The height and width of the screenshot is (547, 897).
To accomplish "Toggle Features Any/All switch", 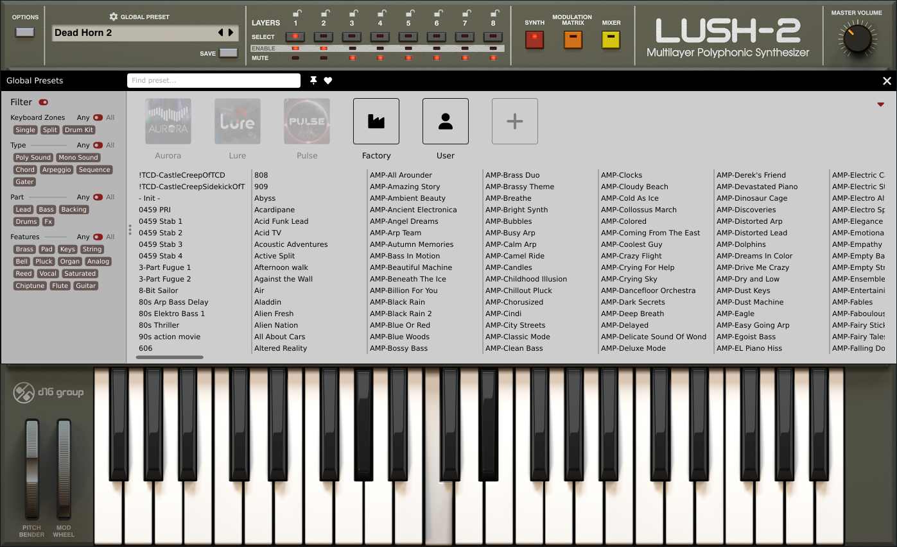I will [98, 237].
